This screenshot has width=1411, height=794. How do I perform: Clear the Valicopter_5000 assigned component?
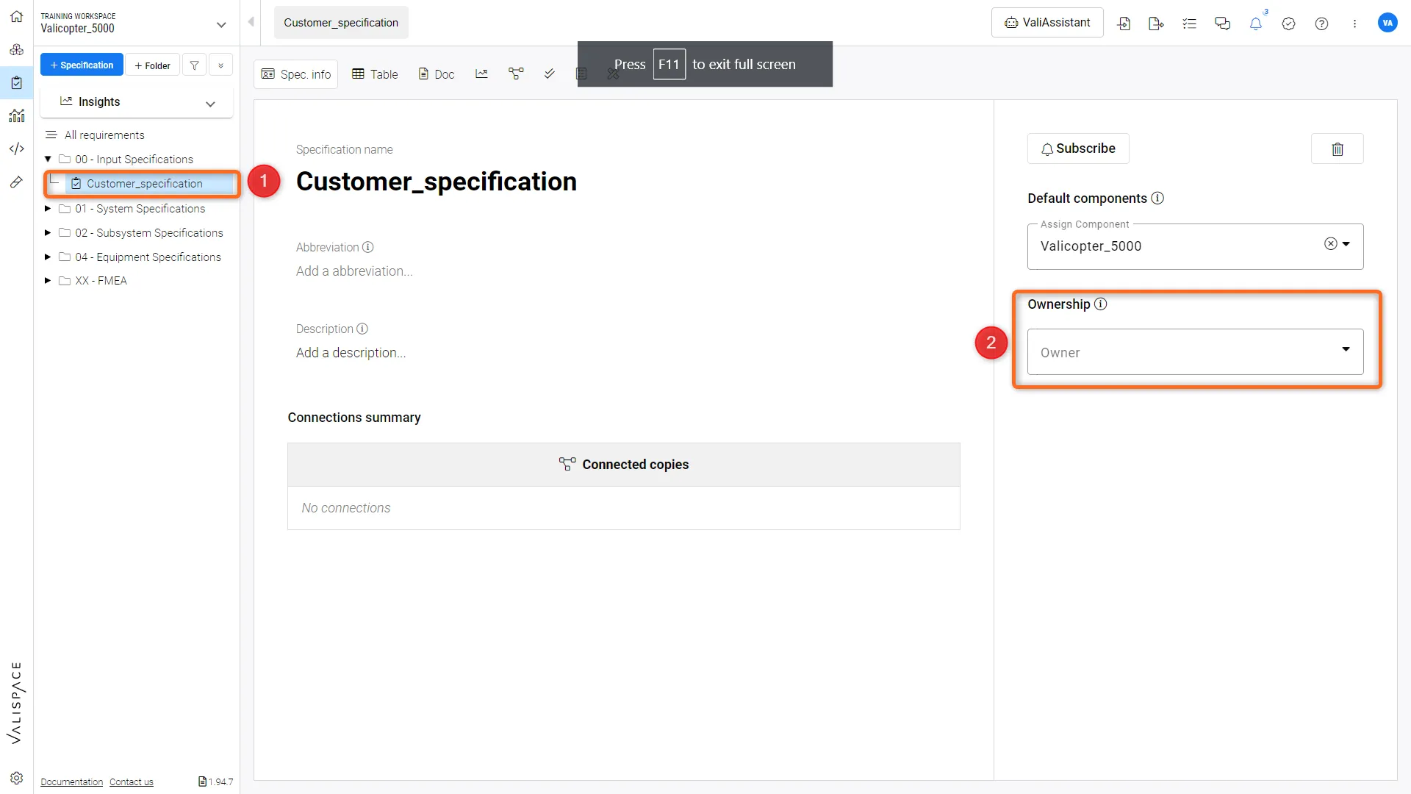pos(1330,244)
